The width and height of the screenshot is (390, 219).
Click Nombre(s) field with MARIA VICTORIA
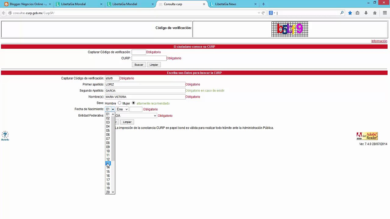coord(145,97)
